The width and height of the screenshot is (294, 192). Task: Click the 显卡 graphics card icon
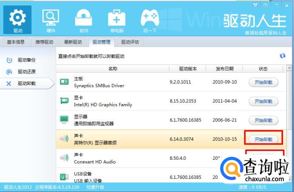point(64,101)
